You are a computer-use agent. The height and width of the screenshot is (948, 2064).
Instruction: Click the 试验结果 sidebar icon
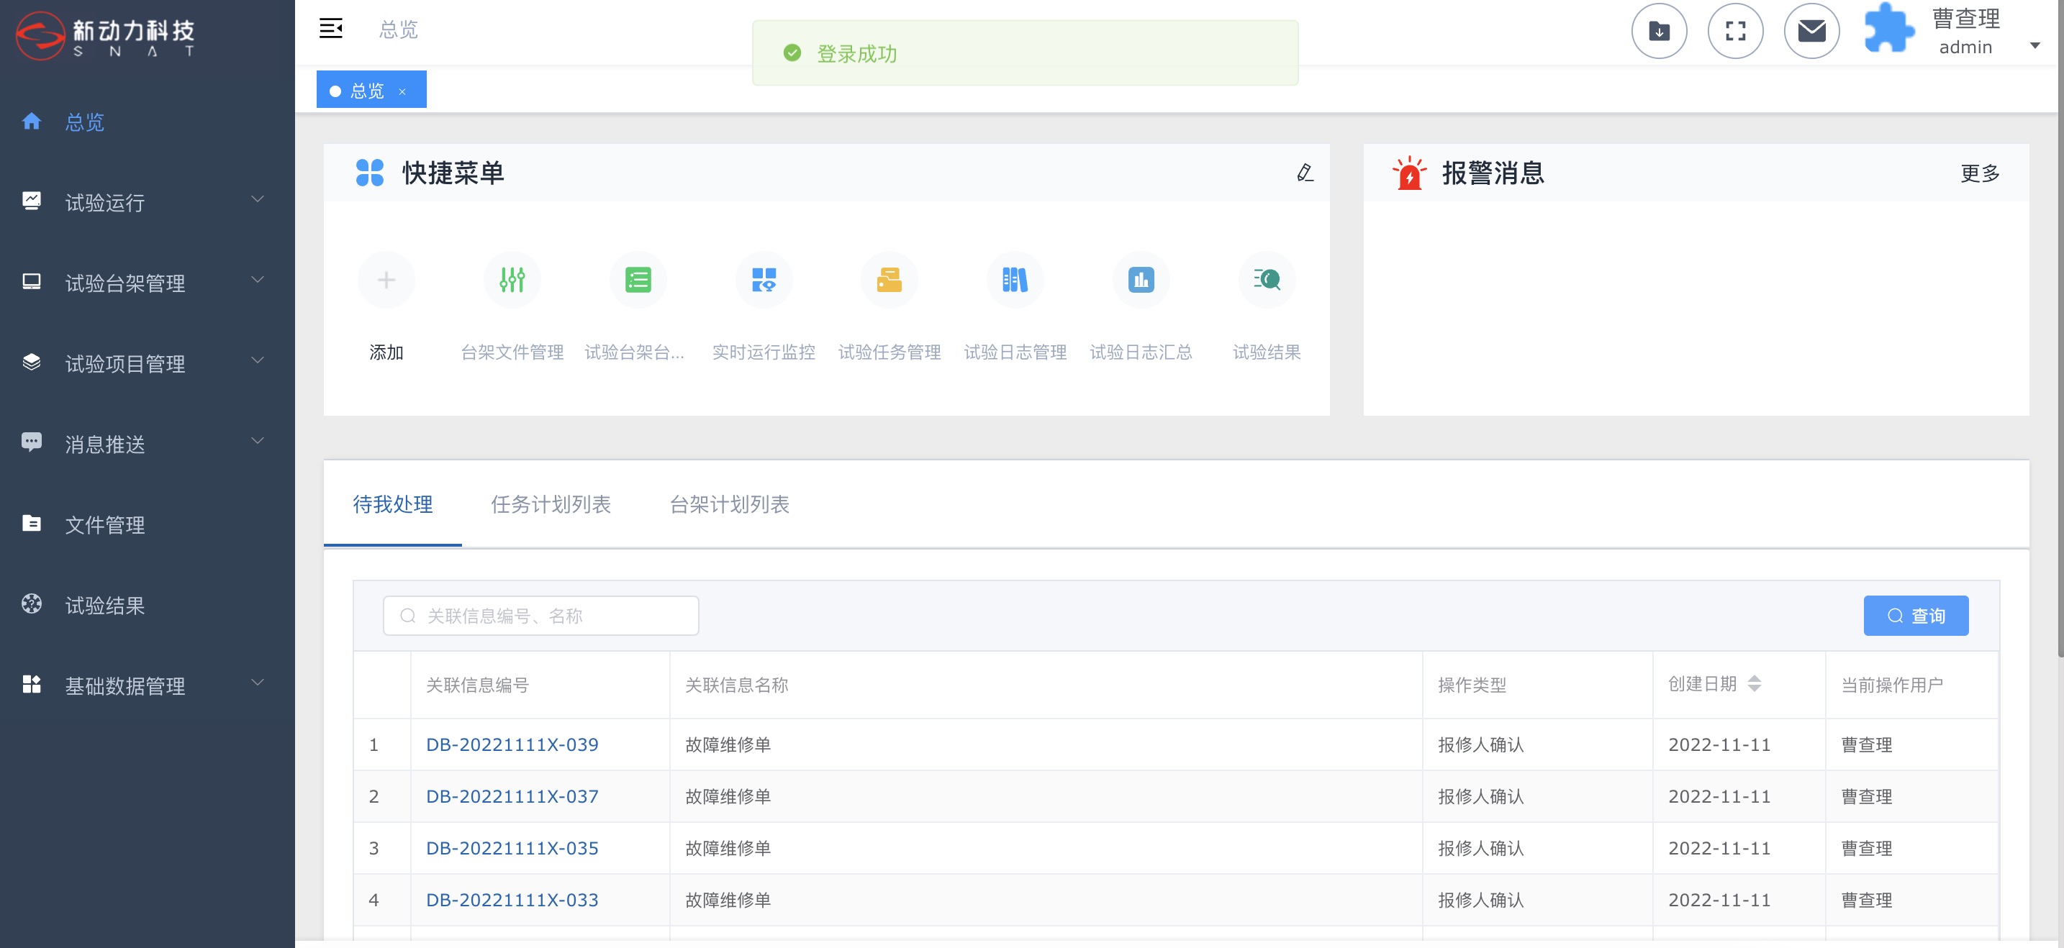point(31,603)
